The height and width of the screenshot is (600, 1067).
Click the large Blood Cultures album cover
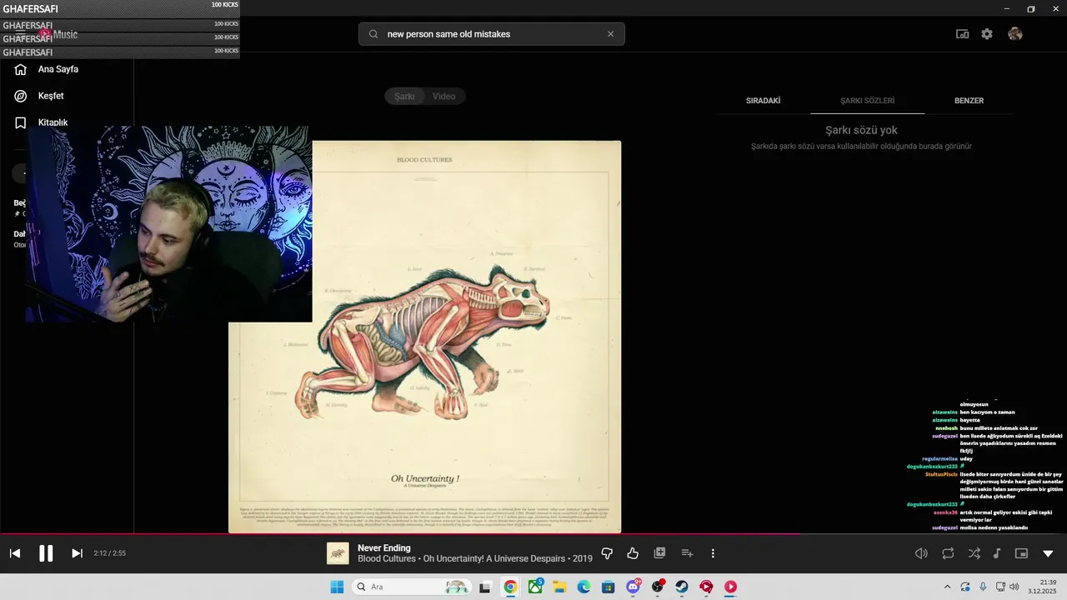point(425,337)
